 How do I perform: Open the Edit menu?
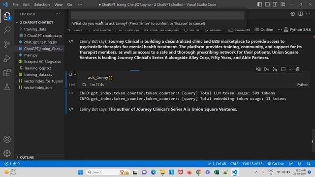(x=26, y=4)
